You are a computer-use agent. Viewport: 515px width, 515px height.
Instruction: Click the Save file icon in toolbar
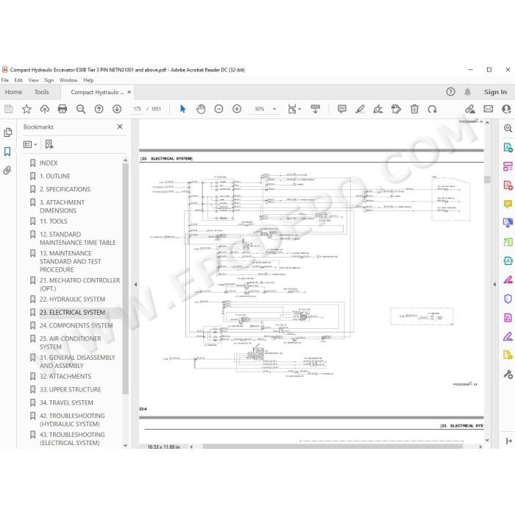(x=9, y=109)
